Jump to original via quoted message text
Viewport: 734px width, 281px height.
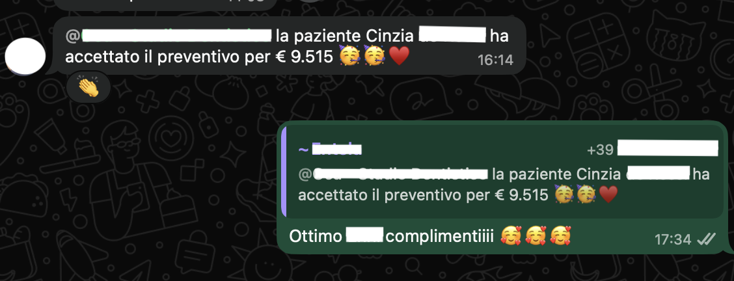click(504, 185)
